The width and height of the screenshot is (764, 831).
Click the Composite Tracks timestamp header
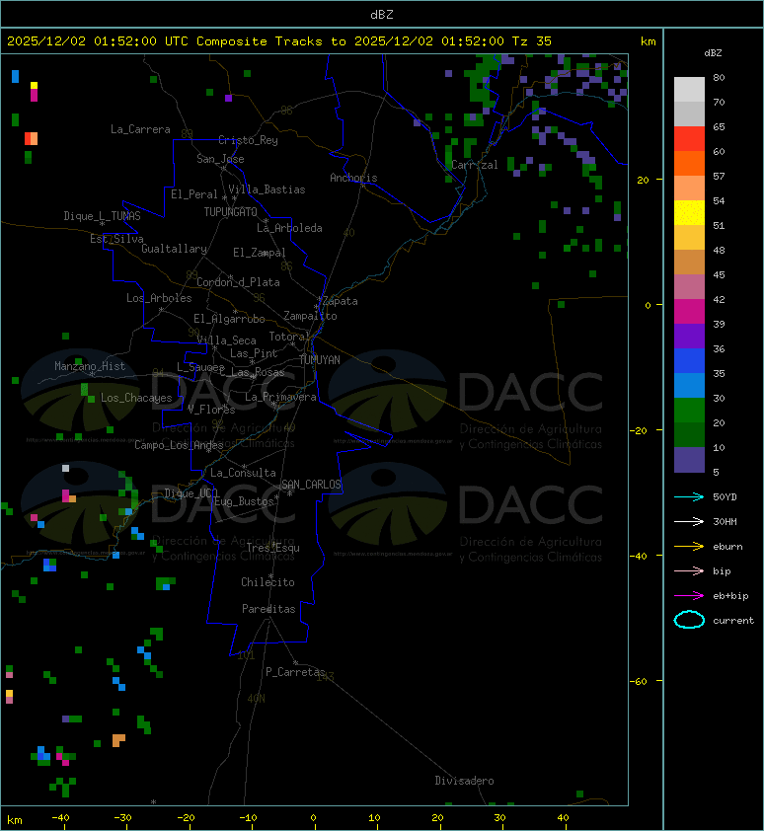(x=279, y=41)
